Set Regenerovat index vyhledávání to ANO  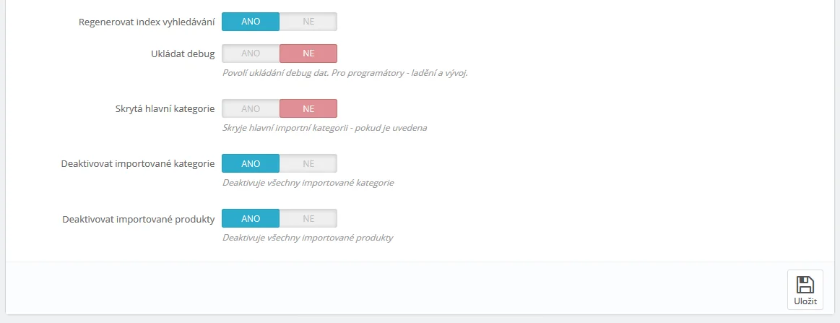pyautogui.click(x=251, y=22)
